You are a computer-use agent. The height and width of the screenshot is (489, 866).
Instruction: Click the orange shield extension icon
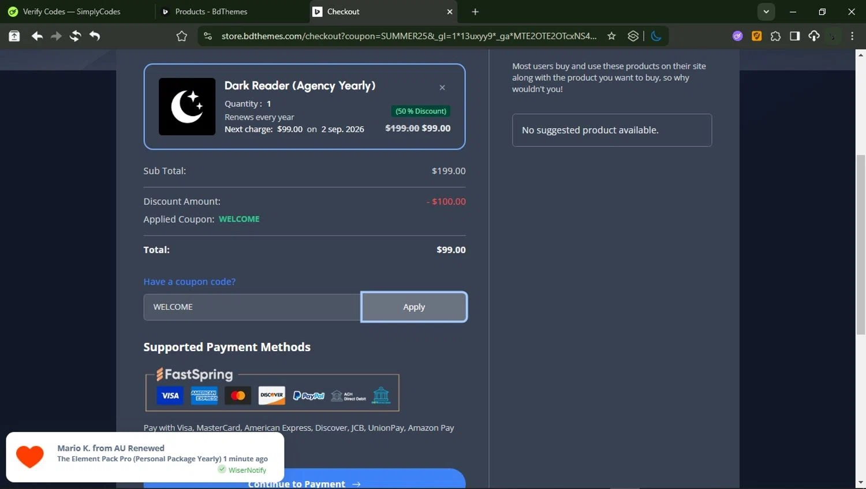coord(756,36)
